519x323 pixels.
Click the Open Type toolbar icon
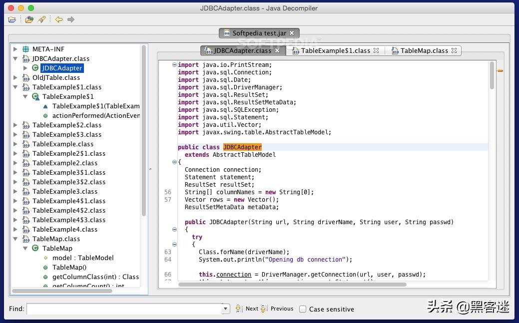click(29, 19)
